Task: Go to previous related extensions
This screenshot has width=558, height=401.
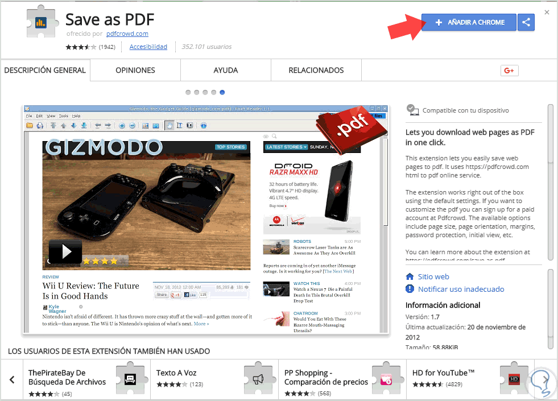Action: (x=12, y=379)
